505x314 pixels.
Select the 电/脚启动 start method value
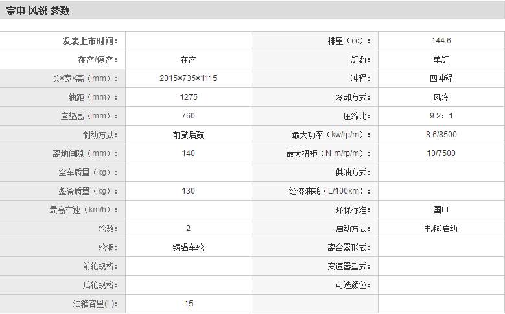[x=441, y=229]
